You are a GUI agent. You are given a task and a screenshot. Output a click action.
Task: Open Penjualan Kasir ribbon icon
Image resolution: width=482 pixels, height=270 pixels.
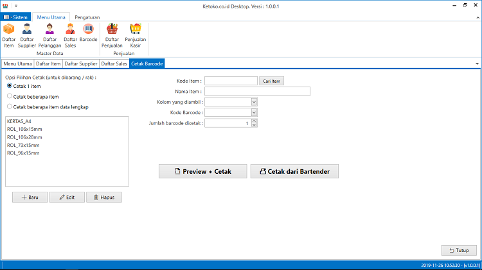(135, 35)
